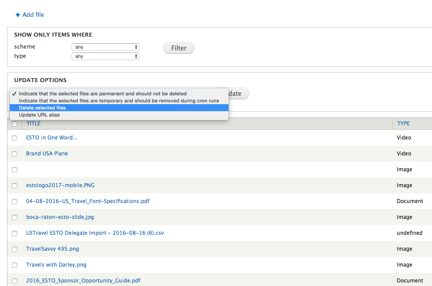Click the partially hidden Update button
Viewport: 432px width, 286px height.
(238, 94)
